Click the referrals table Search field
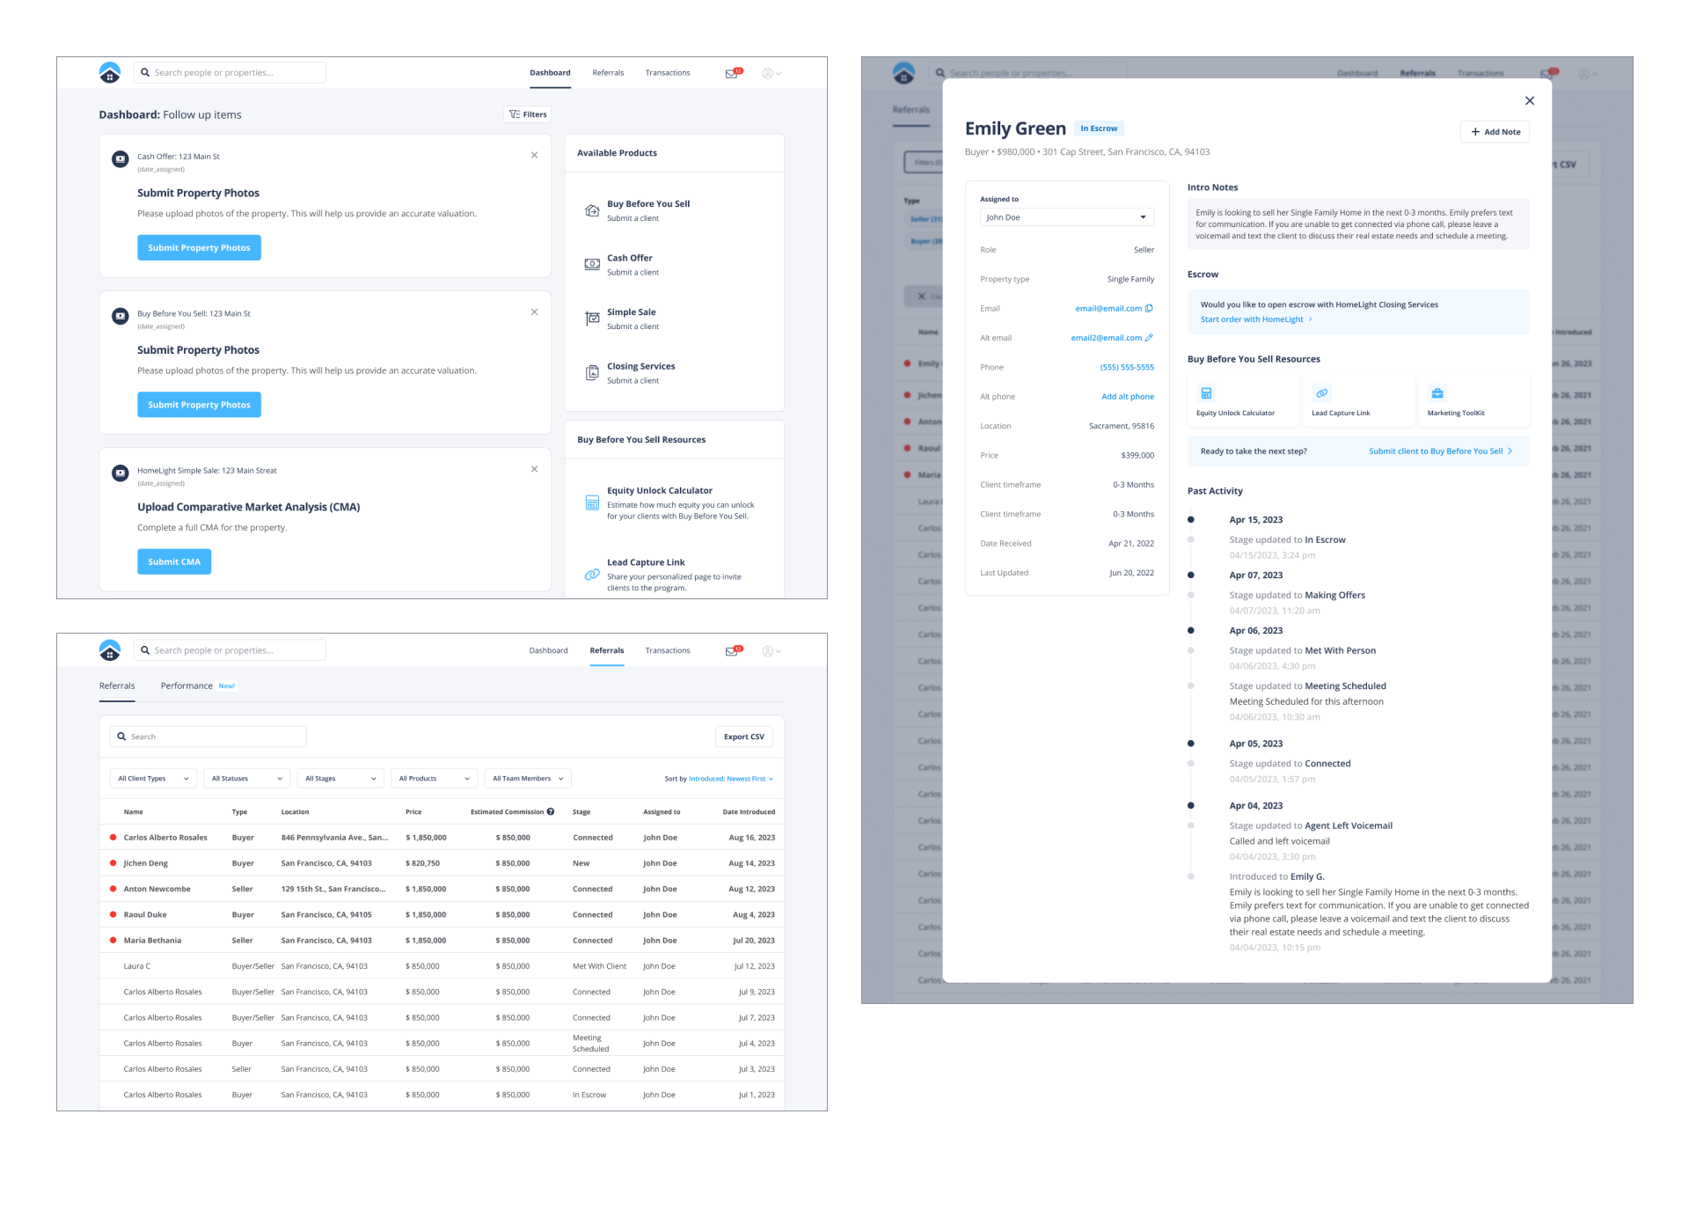 pos(208,737)
